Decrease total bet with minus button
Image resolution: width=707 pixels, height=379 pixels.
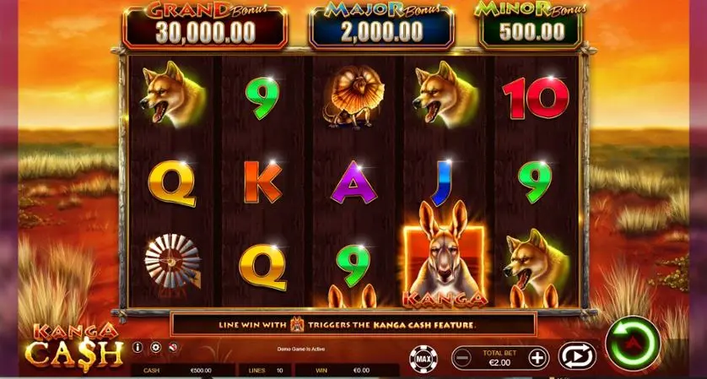462,358
